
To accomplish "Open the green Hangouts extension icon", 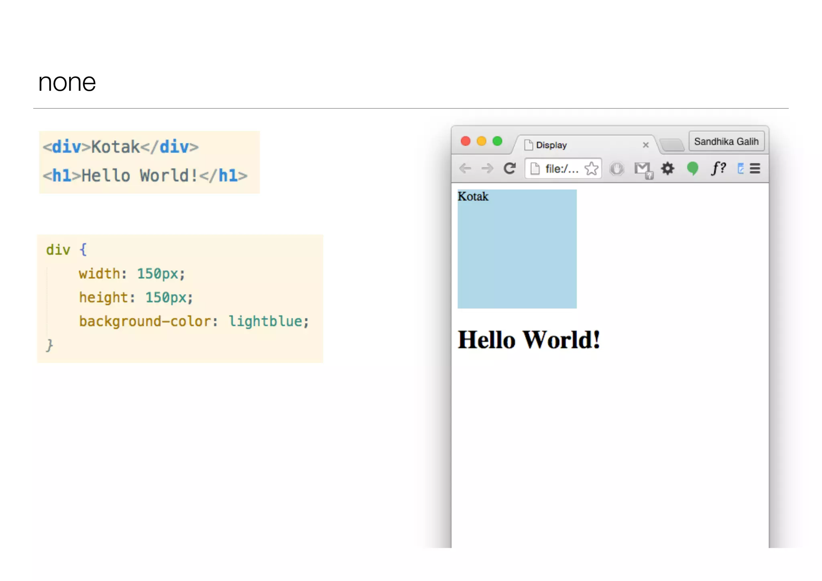I will (x=692, y=168).
